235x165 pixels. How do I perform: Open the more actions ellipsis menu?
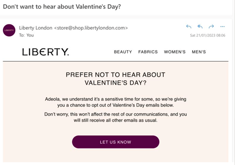click(222, 27)
